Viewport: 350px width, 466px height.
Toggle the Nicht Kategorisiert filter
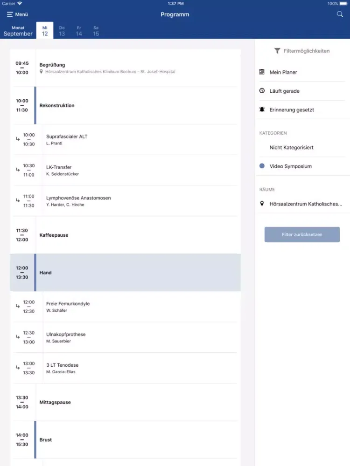(x=291, y=148)
